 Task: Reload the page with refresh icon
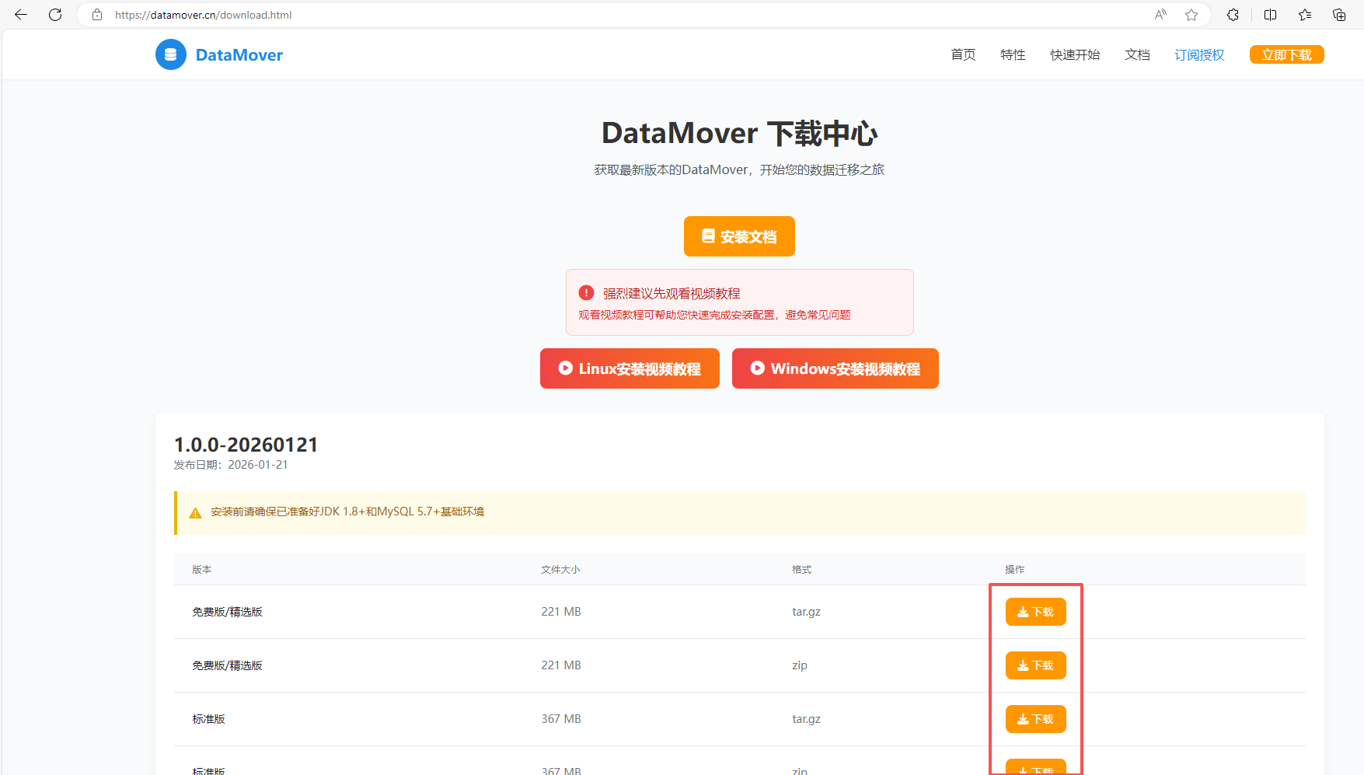point(55,15)
